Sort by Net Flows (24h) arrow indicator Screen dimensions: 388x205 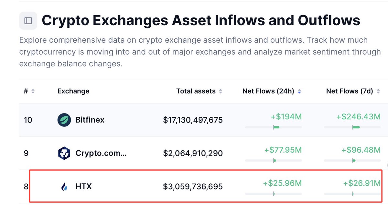click(x=299, y=92)
